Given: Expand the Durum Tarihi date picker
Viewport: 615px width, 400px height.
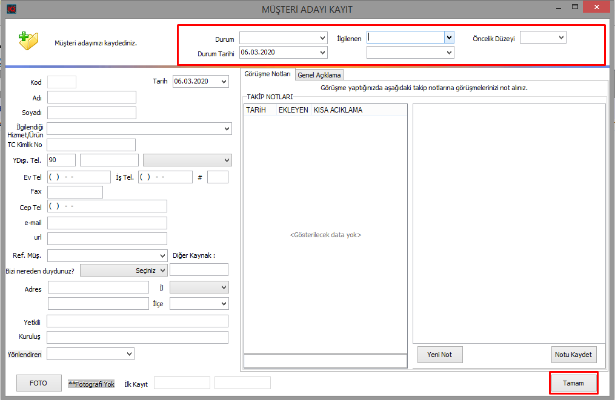Looking at the screenshot, I should pos(322,53).
